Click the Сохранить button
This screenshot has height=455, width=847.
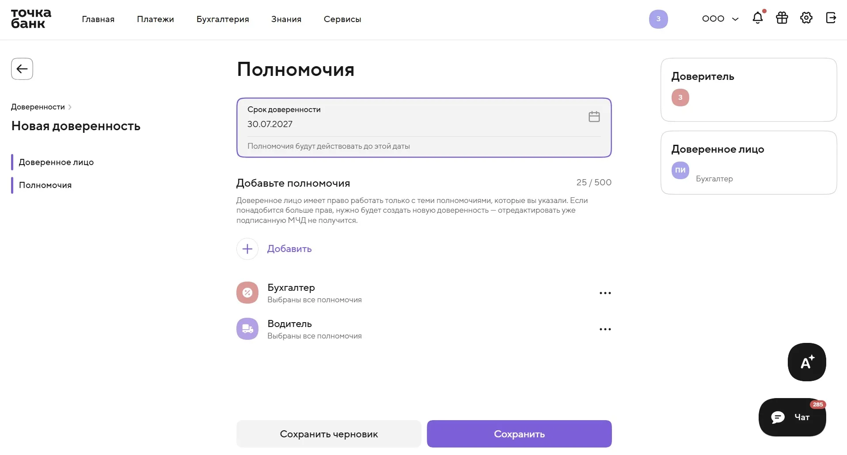click(x=519, y=434)
